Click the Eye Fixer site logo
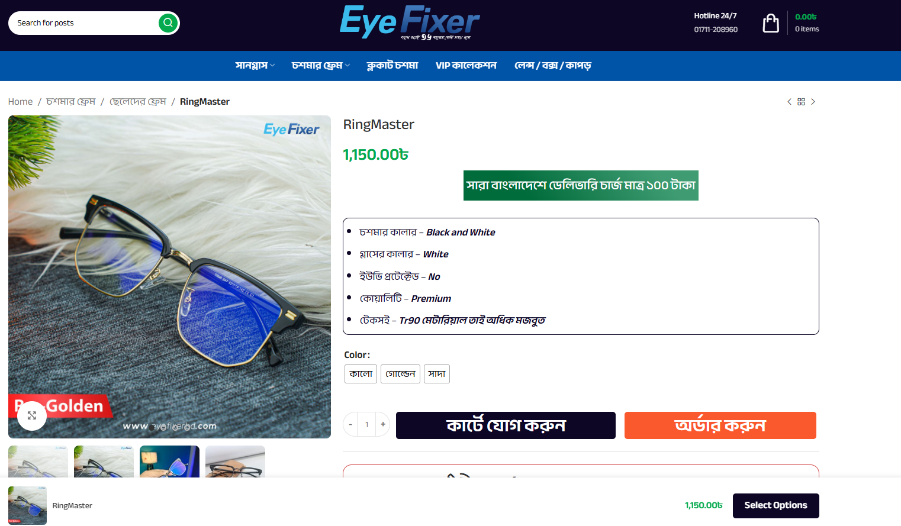 click(x=410, y=23)
